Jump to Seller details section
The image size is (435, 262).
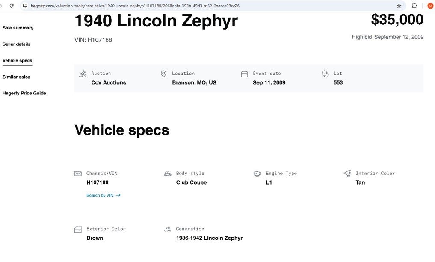[17, 44]
